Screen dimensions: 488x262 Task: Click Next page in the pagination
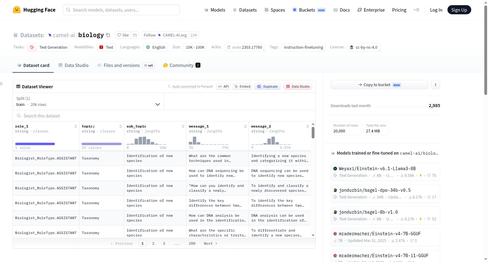pyautogui.click(x=210, y=243)
